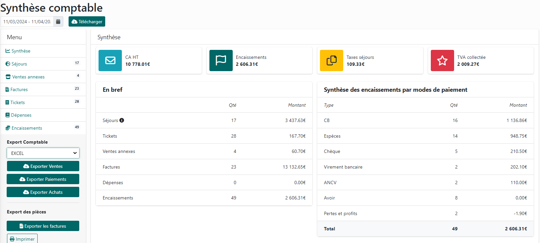The height and width of the screenshot is (243, 540).
Task: Open Dépenses from the sidebar
Action: (x=21, y=115)
